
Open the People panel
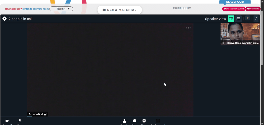click(x=124, y=121)
